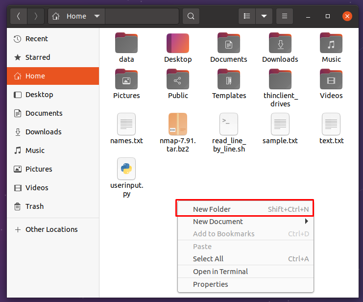
Task: Open the search button in the toolbar
Action: 191,16
